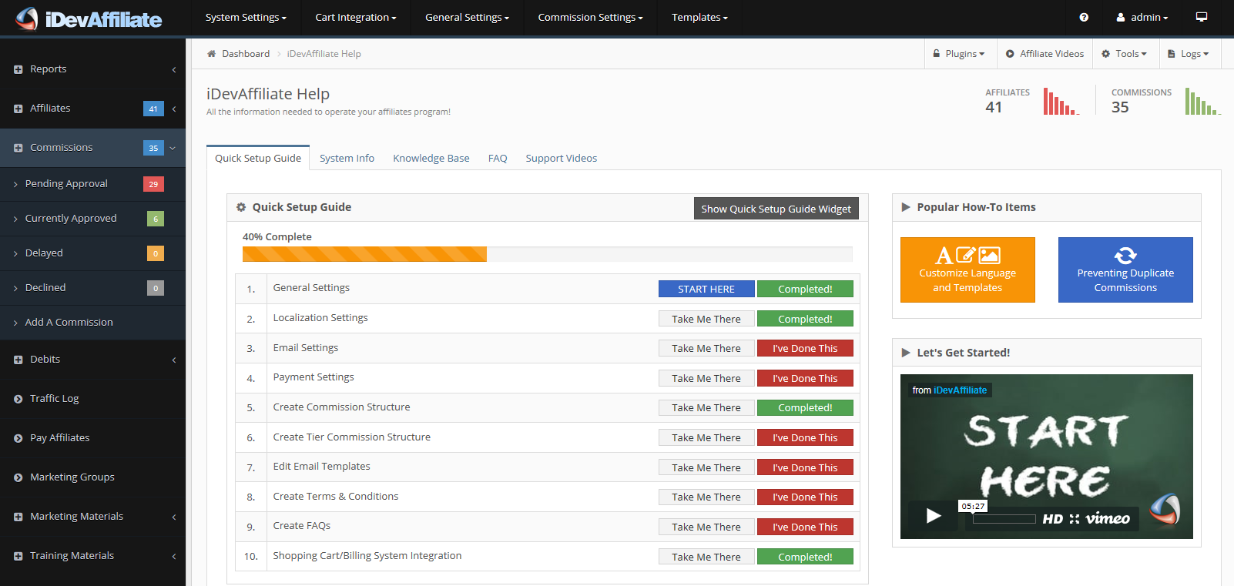
Task: Click the monitor icon in top bar
Action: (x=1201, y=17)
